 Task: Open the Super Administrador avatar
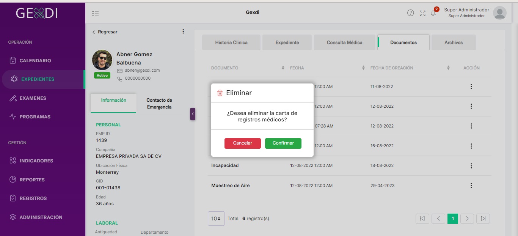point(500,13)
